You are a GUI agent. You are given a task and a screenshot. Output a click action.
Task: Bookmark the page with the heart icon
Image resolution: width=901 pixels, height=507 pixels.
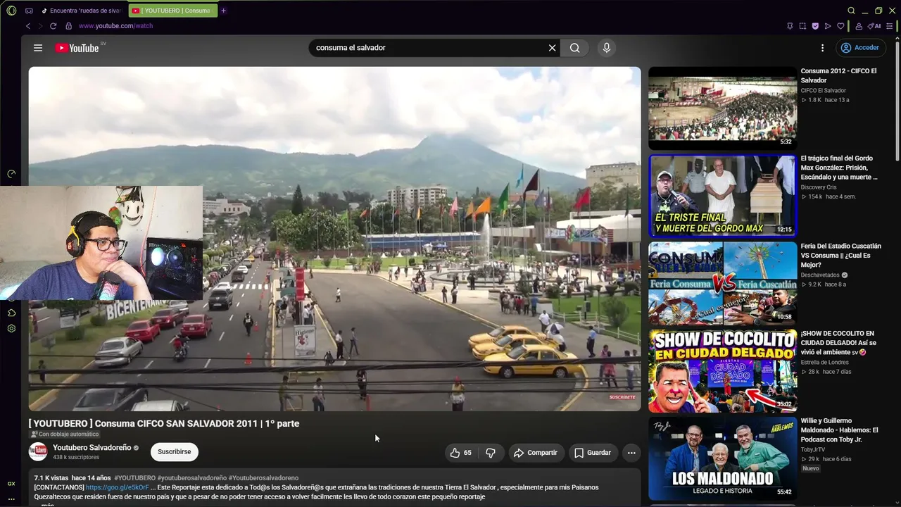840,26
